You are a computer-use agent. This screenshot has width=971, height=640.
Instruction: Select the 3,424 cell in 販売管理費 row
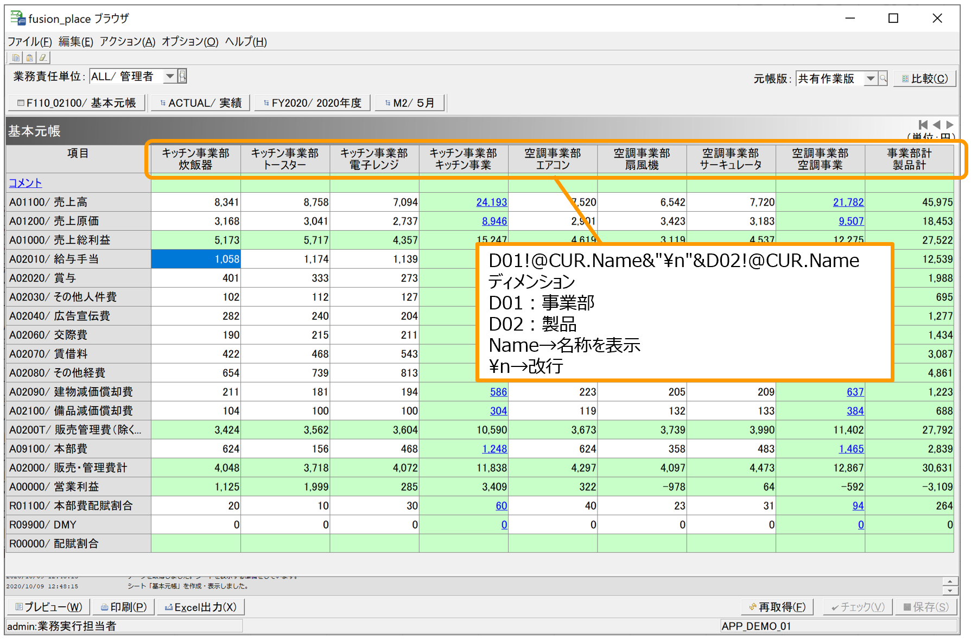(x=196, y=430)
